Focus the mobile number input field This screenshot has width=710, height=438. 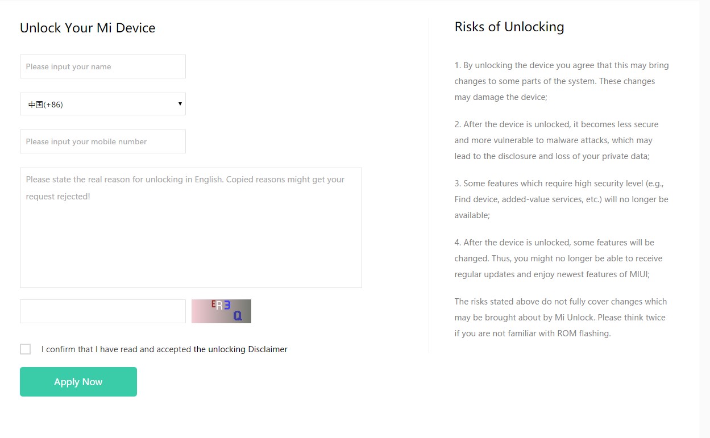(x=102, y=141)
